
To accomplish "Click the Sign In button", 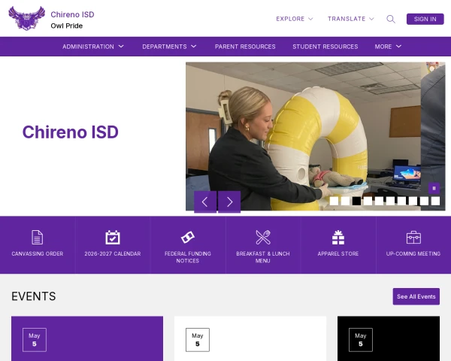I will click(x=425, y=19).
